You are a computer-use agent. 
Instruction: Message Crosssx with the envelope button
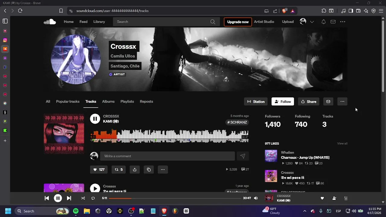click(328, 102)
